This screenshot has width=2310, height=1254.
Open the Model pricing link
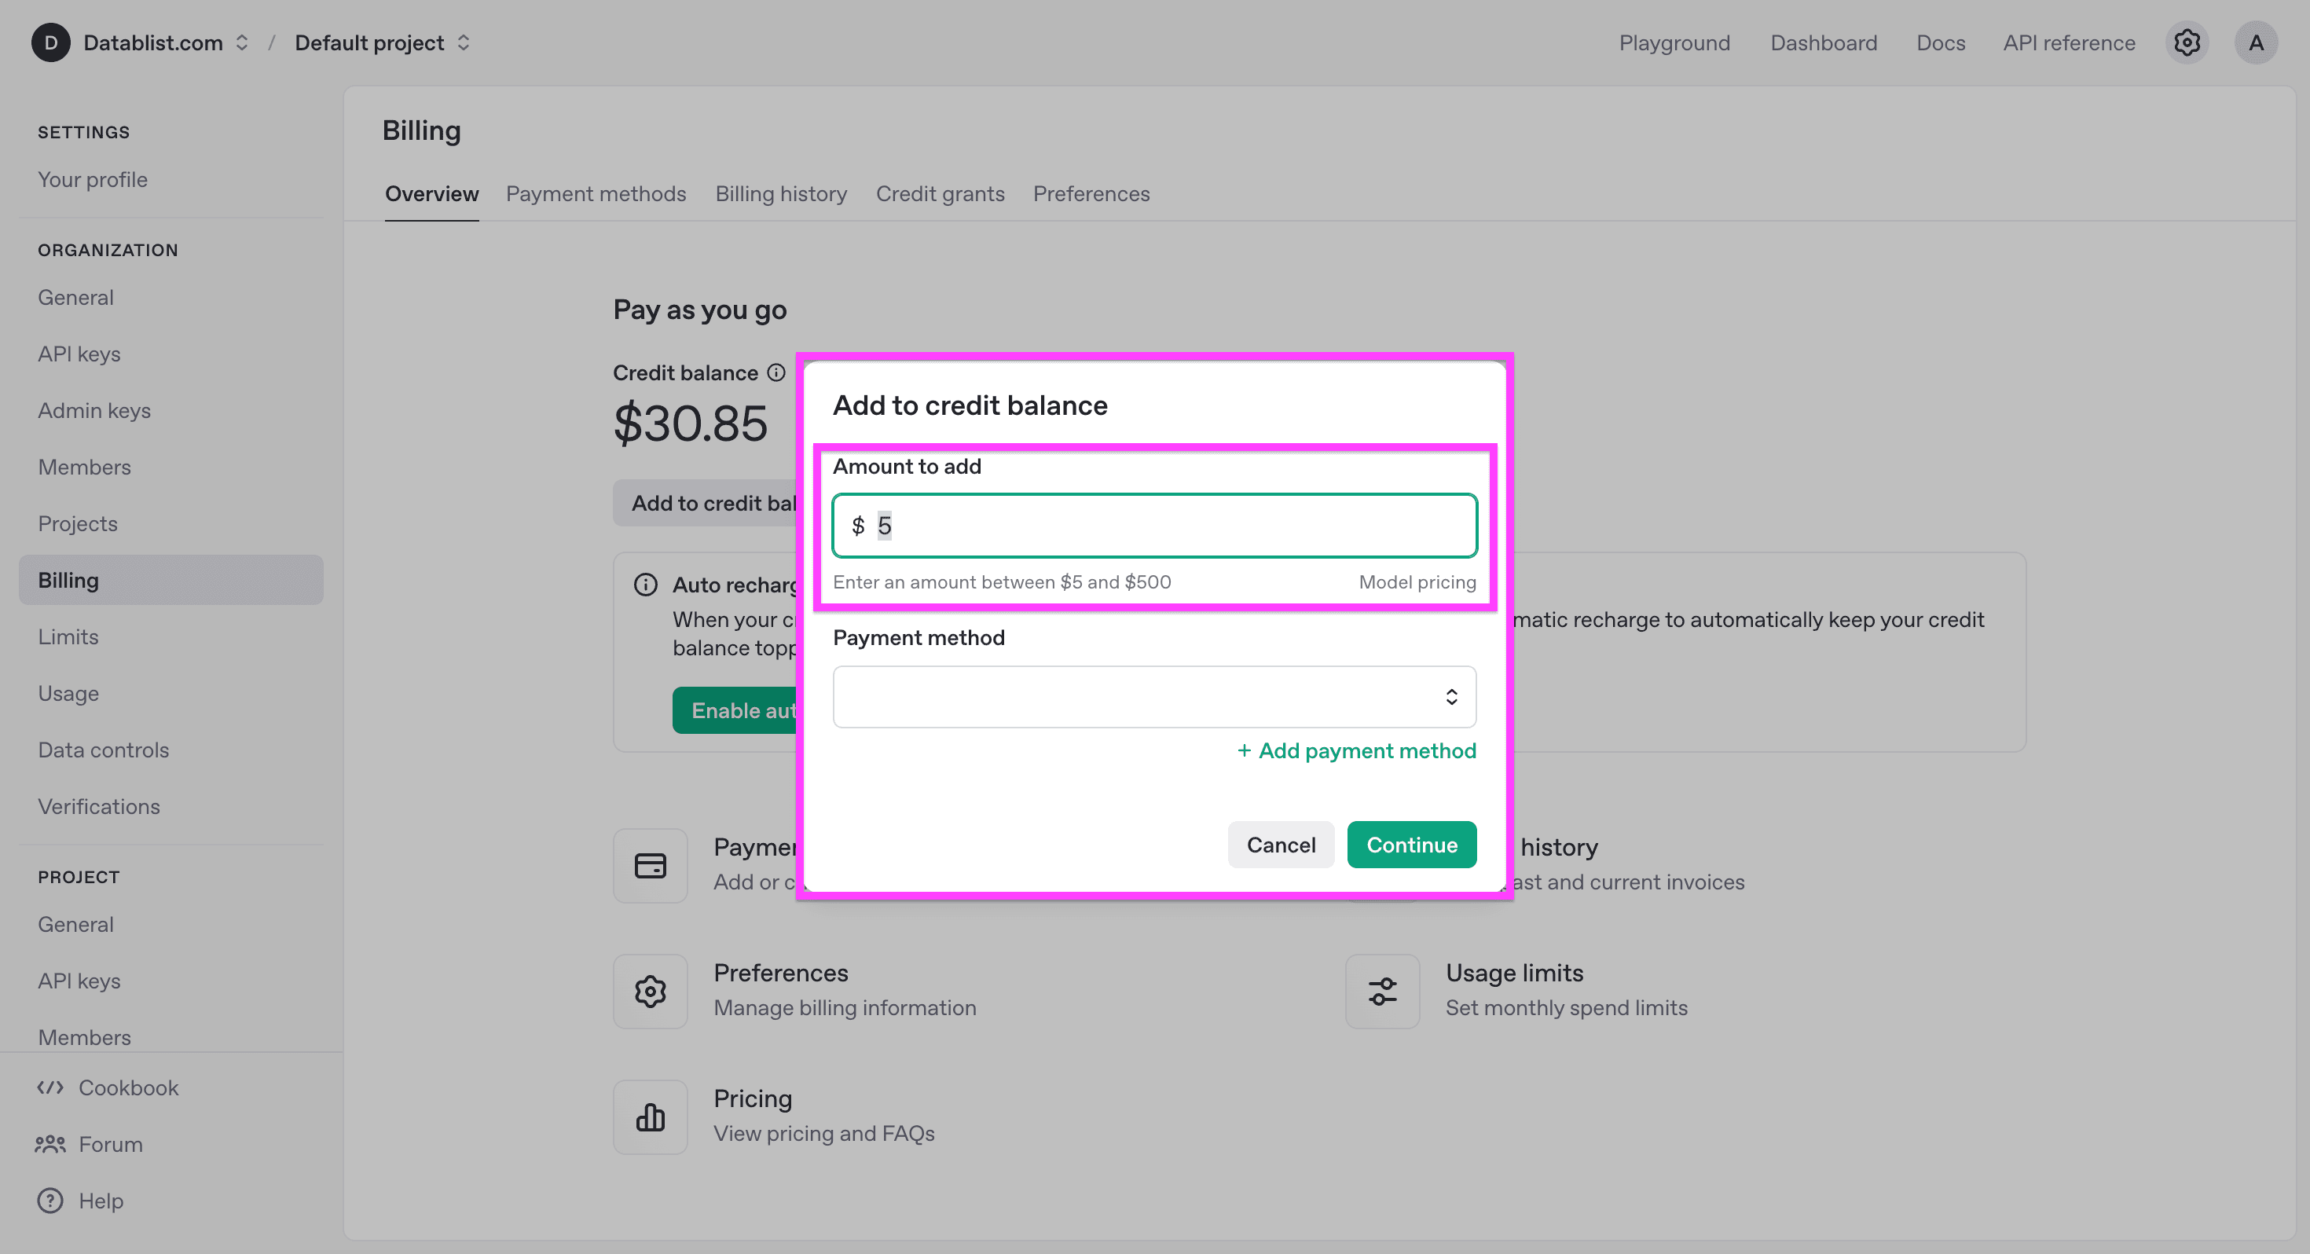[x=1417, y=581]
